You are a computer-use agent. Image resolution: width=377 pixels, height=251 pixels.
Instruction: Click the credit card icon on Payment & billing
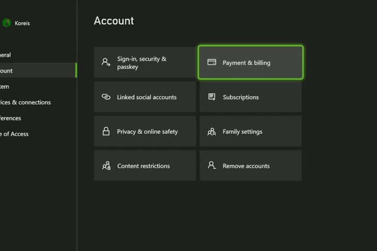click(x=212, y=62)
